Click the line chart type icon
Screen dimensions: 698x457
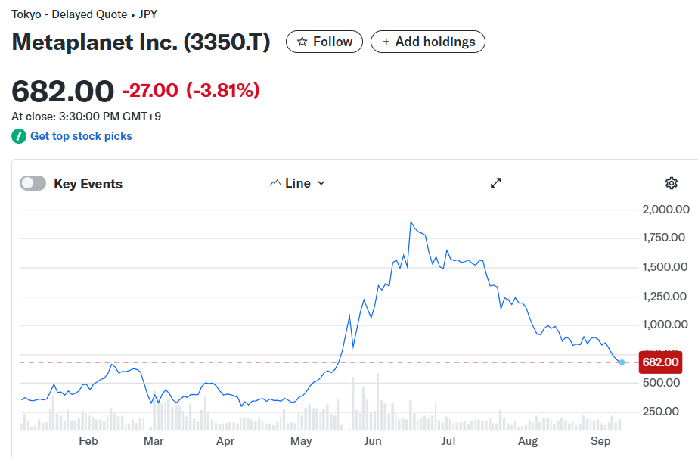tap(275, 183)
